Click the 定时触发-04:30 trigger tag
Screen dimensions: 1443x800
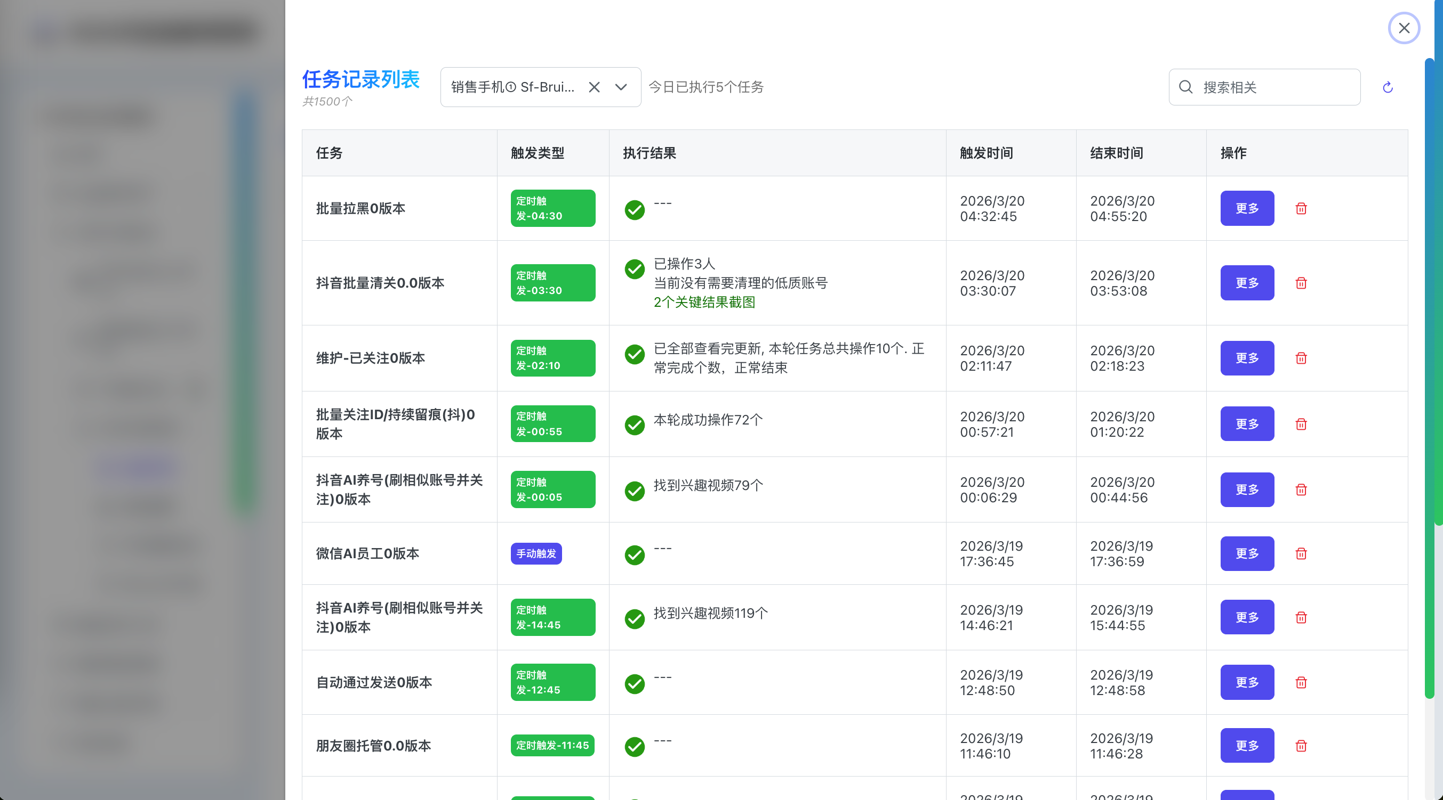coord(552,209)
